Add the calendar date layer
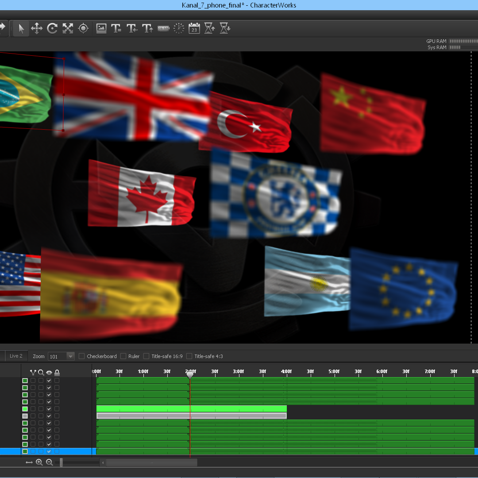Screen dimensions: 478x478 194,29
